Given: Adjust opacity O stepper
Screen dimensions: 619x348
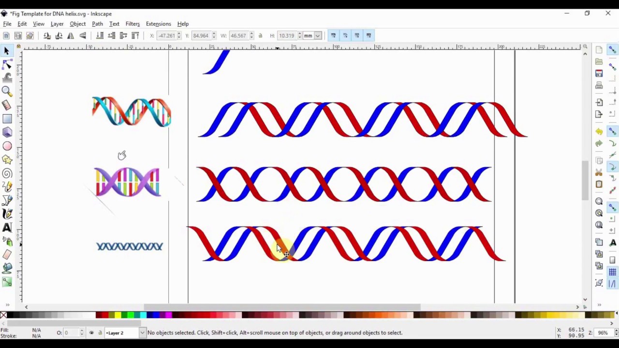Looking at the screenshot, I should (81, 333).
